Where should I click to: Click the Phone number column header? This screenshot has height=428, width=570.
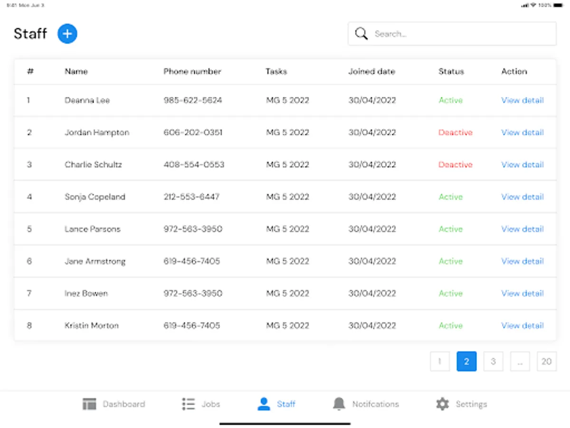pyautogui.click(x=192, y=71)
